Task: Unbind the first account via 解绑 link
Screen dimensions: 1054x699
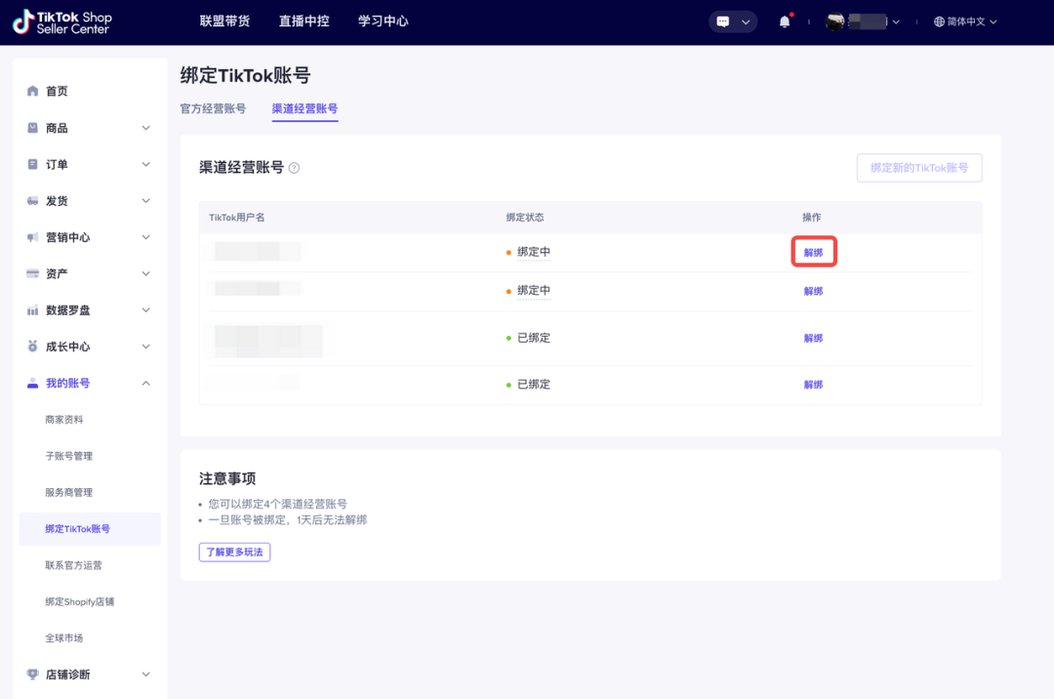Action: 813,251
